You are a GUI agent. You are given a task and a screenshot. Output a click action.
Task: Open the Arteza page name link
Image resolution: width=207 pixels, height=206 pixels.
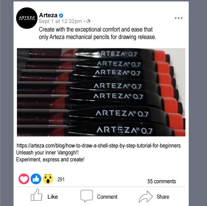click(x=48, y=15)
